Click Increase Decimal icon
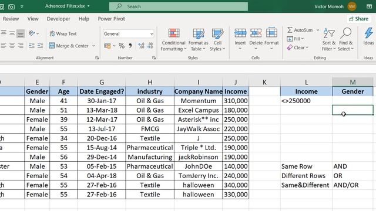The width and height of the screenshot is (376, 211). point(141,46)
